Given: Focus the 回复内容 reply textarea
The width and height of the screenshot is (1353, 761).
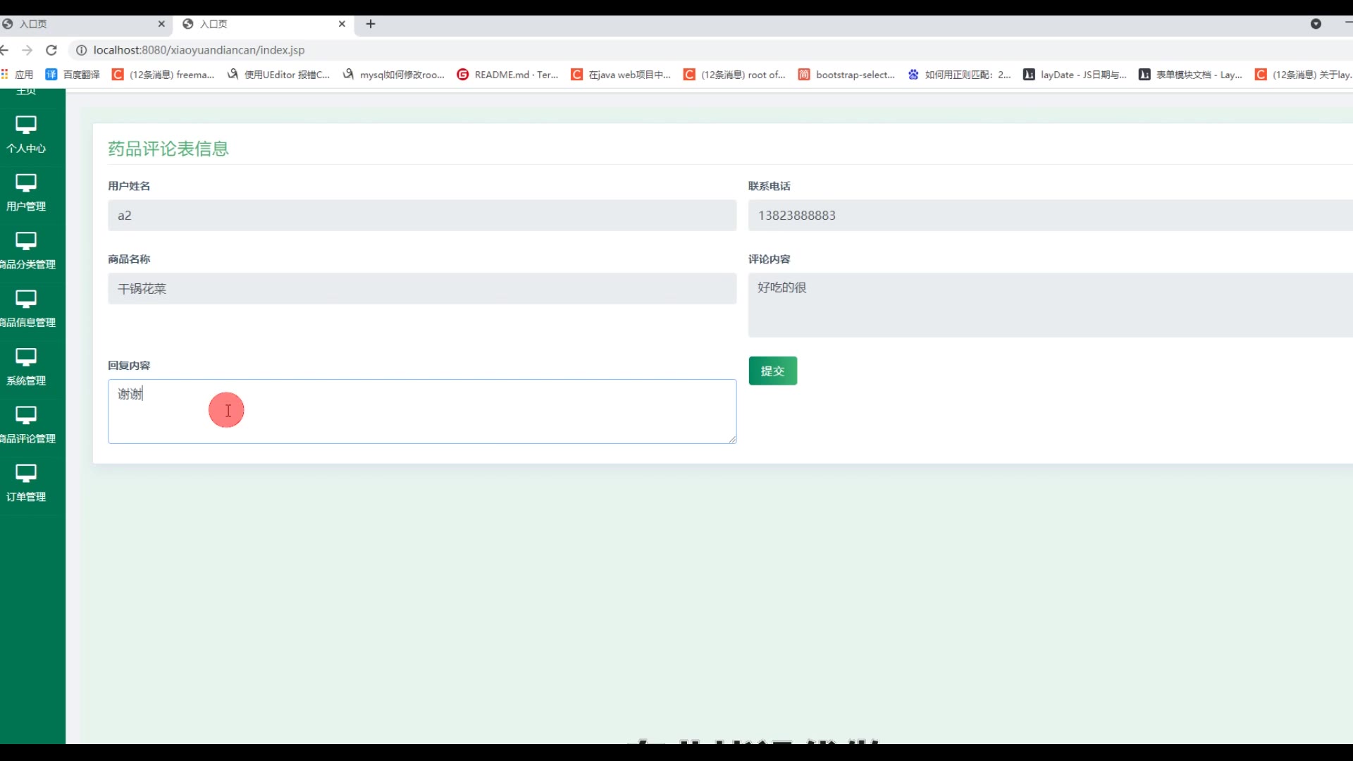Looking at the screenshot, I should 422,412.
